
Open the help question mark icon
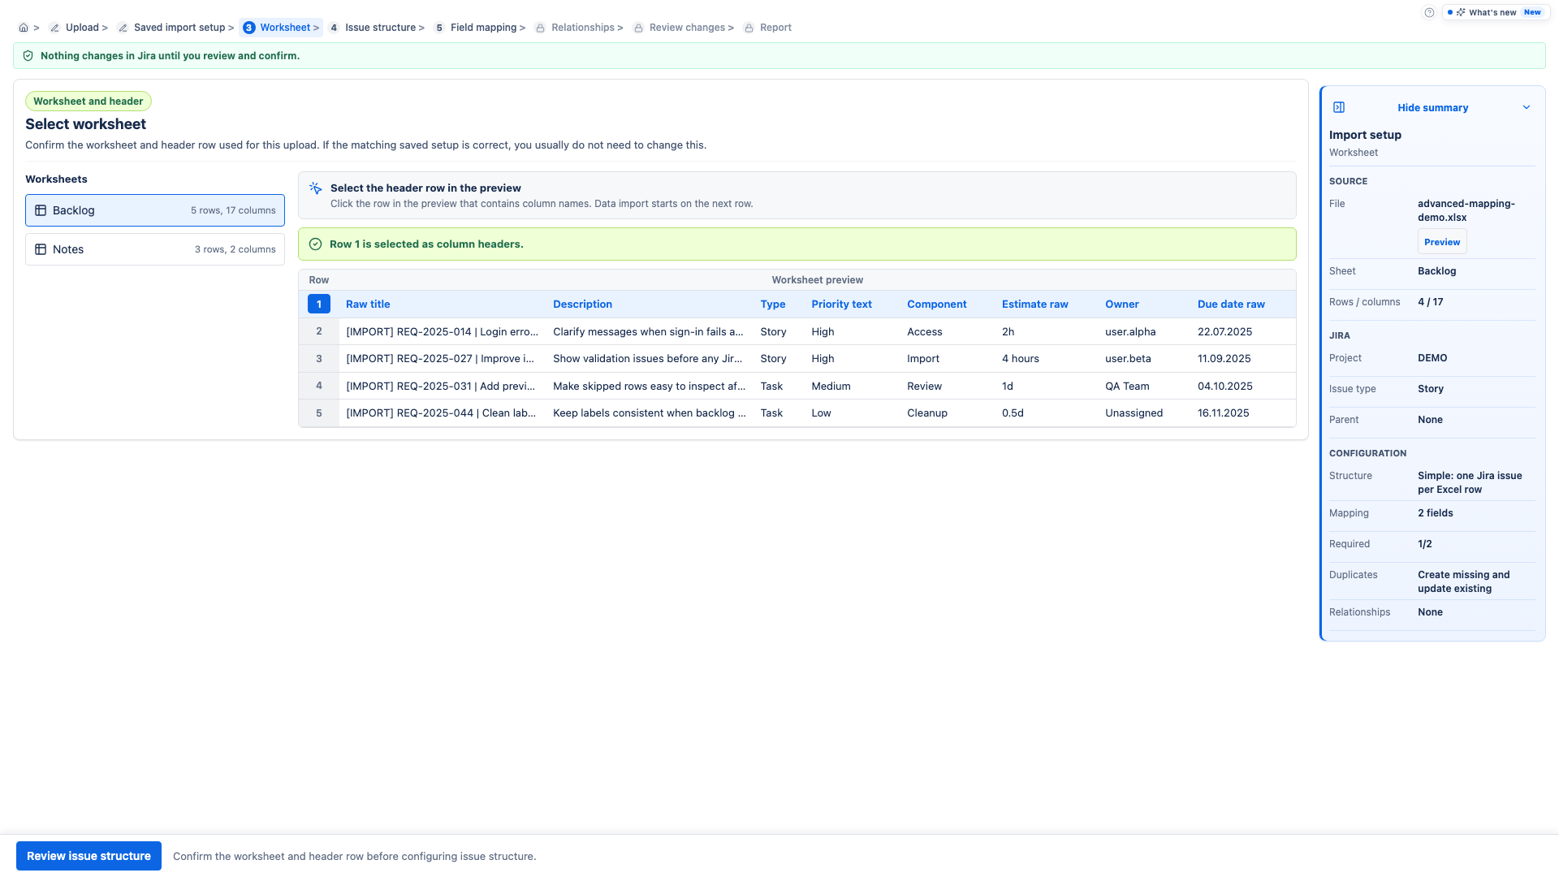1429,12
